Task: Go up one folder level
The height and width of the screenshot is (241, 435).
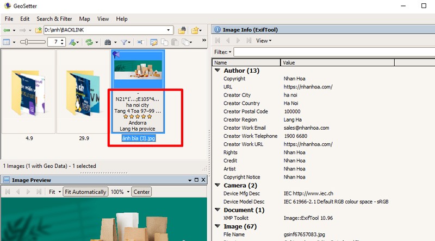Action: (39, 30)
